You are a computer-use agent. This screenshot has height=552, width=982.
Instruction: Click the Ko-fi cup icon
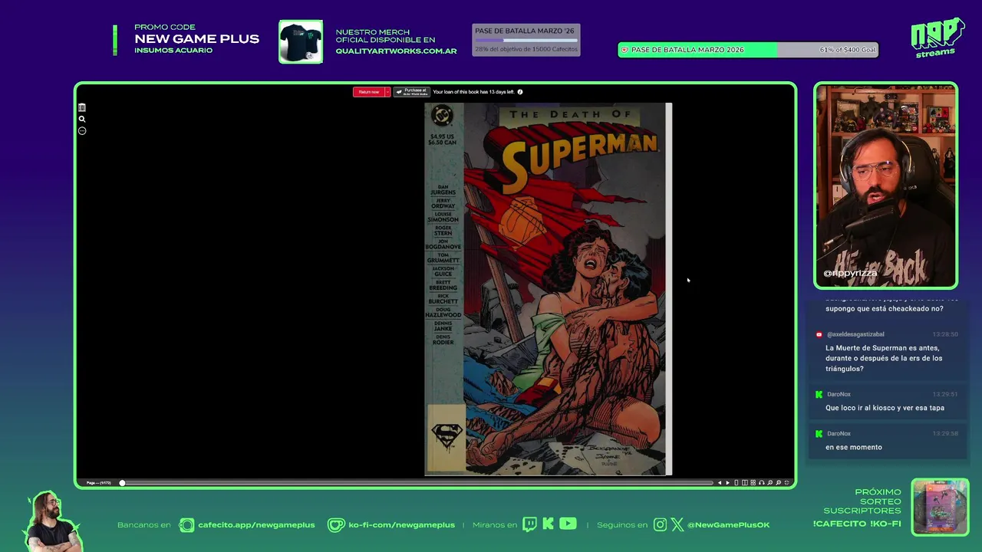click(x=336, y=525)
